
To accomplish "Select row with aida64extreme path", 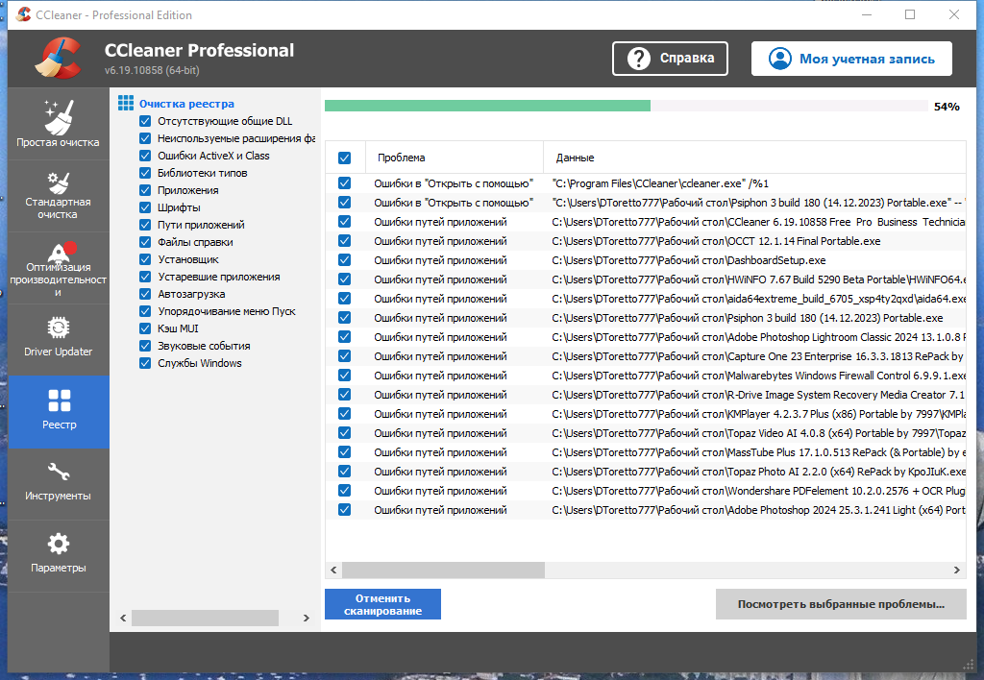I will (x=646, y=299).
